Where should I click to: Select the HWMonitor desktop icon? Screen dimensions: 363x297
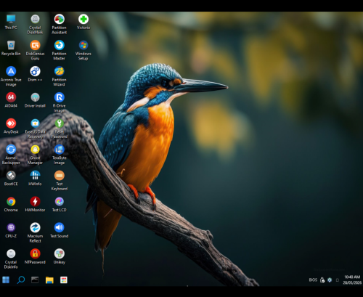(x=35, y=204)
